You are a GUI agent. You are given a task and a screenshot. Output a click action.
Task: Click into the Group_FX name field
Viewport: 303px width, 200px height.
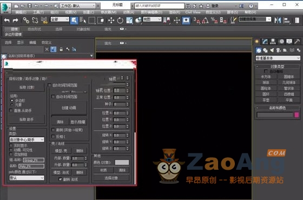pyautogui.click(x=34, y=160)
